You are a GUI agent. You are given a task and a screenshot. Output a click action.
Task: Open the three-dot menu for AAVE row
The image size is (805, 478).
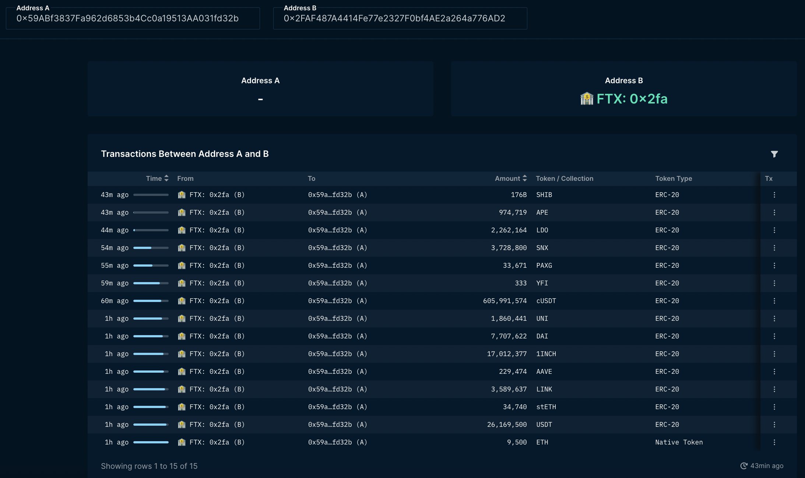[x=774, y=372]
